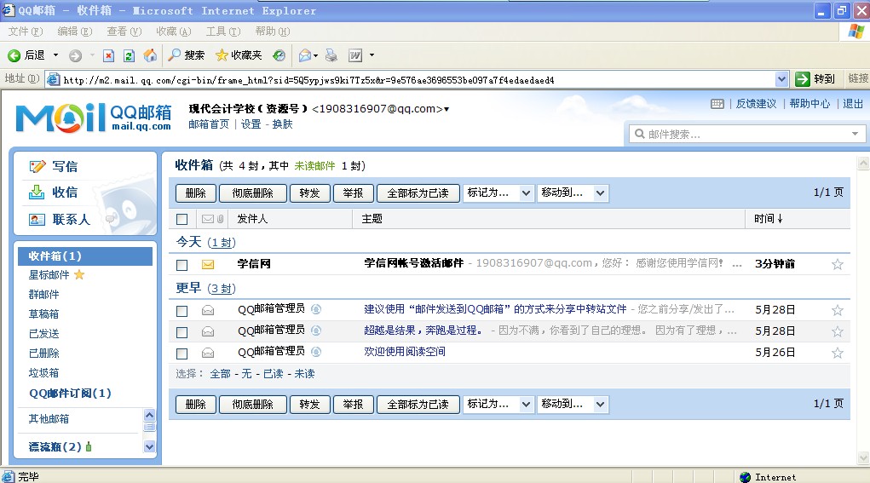The width and height of the screenshot is (870, 483).
Task: Click the bottom 举报 button
Action: (353, 405)
